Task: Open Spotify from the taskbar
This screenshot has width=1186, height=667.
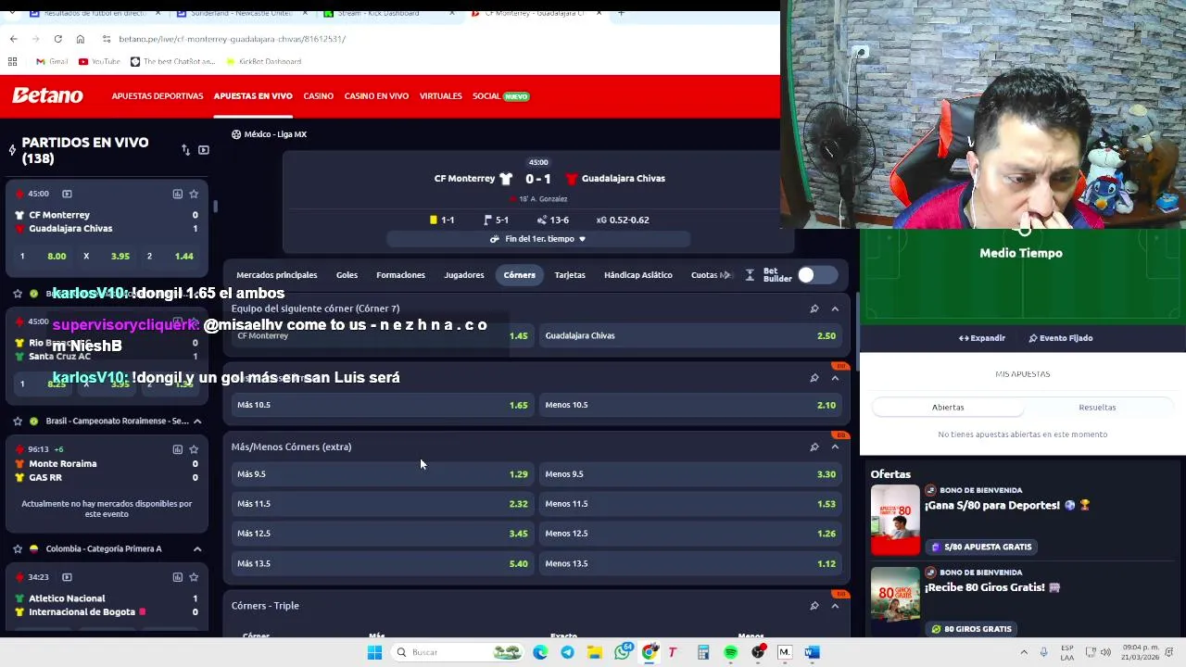Action: coord(731,652)
